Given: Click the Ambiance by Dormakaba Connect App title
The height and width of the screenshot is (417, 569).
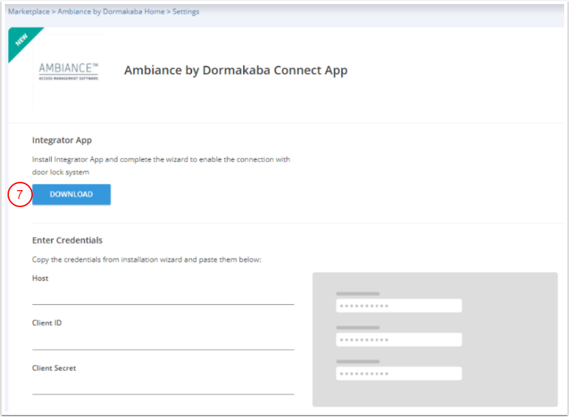Looking at the screenshot, I should click(236, 70).
